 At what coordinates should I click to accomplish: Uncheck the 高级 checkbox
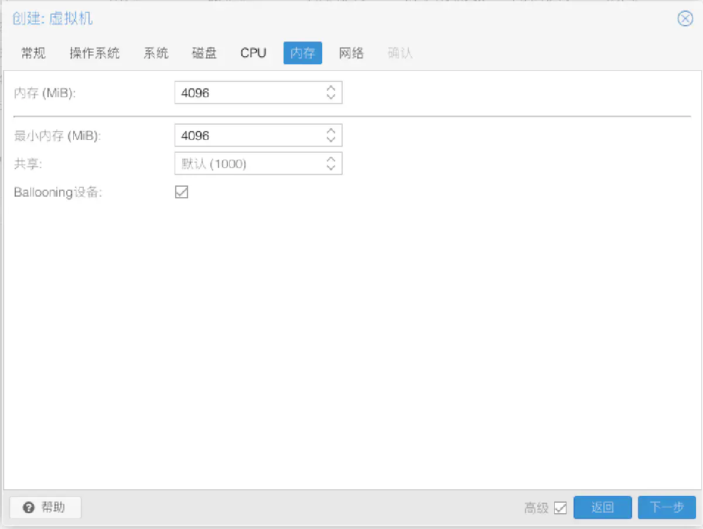pyautogui.click(x=561, y=507)
